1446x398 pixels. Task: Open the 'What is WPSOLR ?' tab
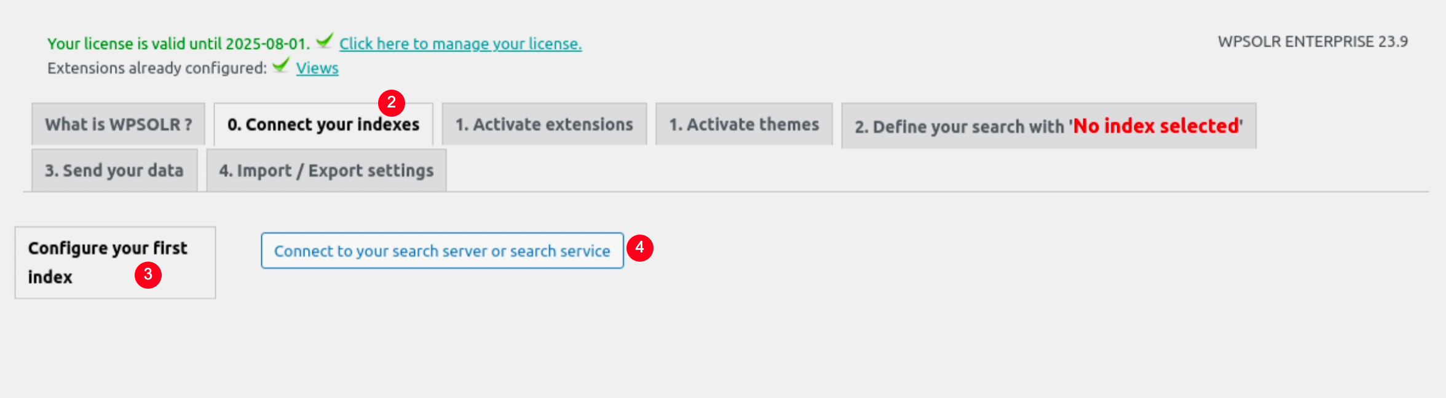tap(118, 124)
